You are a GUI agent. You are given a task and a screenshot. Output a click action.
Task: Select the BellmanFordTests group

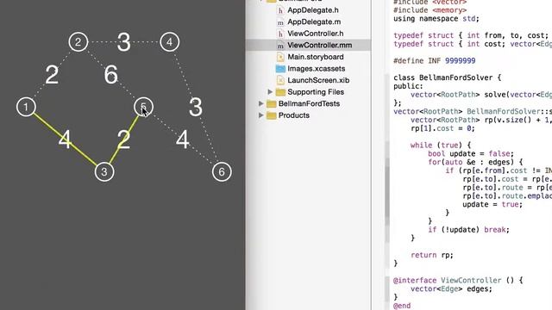(308, 103)
